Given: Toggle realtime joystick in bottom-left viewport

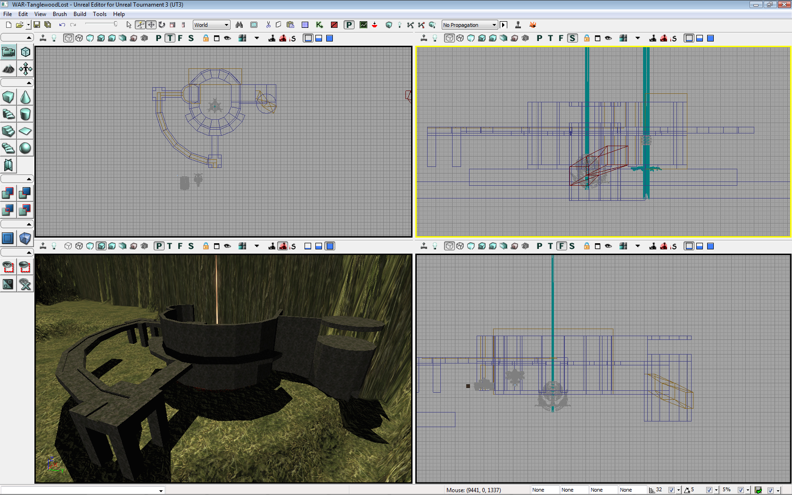Looking at the screenshot, I should (x=43, y=246).
